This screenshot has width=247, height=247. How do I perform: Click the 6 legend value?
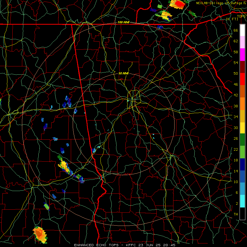click(237, 193)
